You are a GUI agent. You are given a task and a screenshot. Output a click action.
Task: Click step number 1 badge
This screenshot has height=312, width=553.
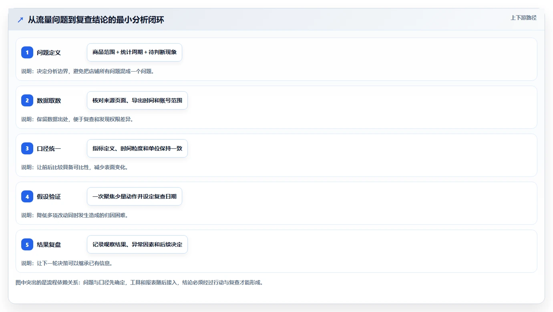tap(27, 52)
